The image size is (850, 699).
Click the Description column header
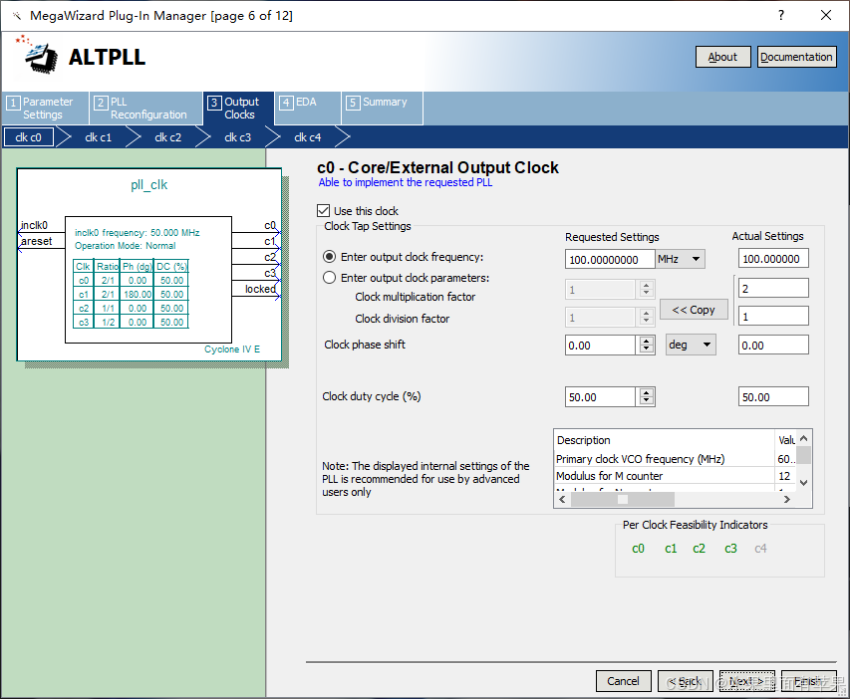[x=665, y=439]
